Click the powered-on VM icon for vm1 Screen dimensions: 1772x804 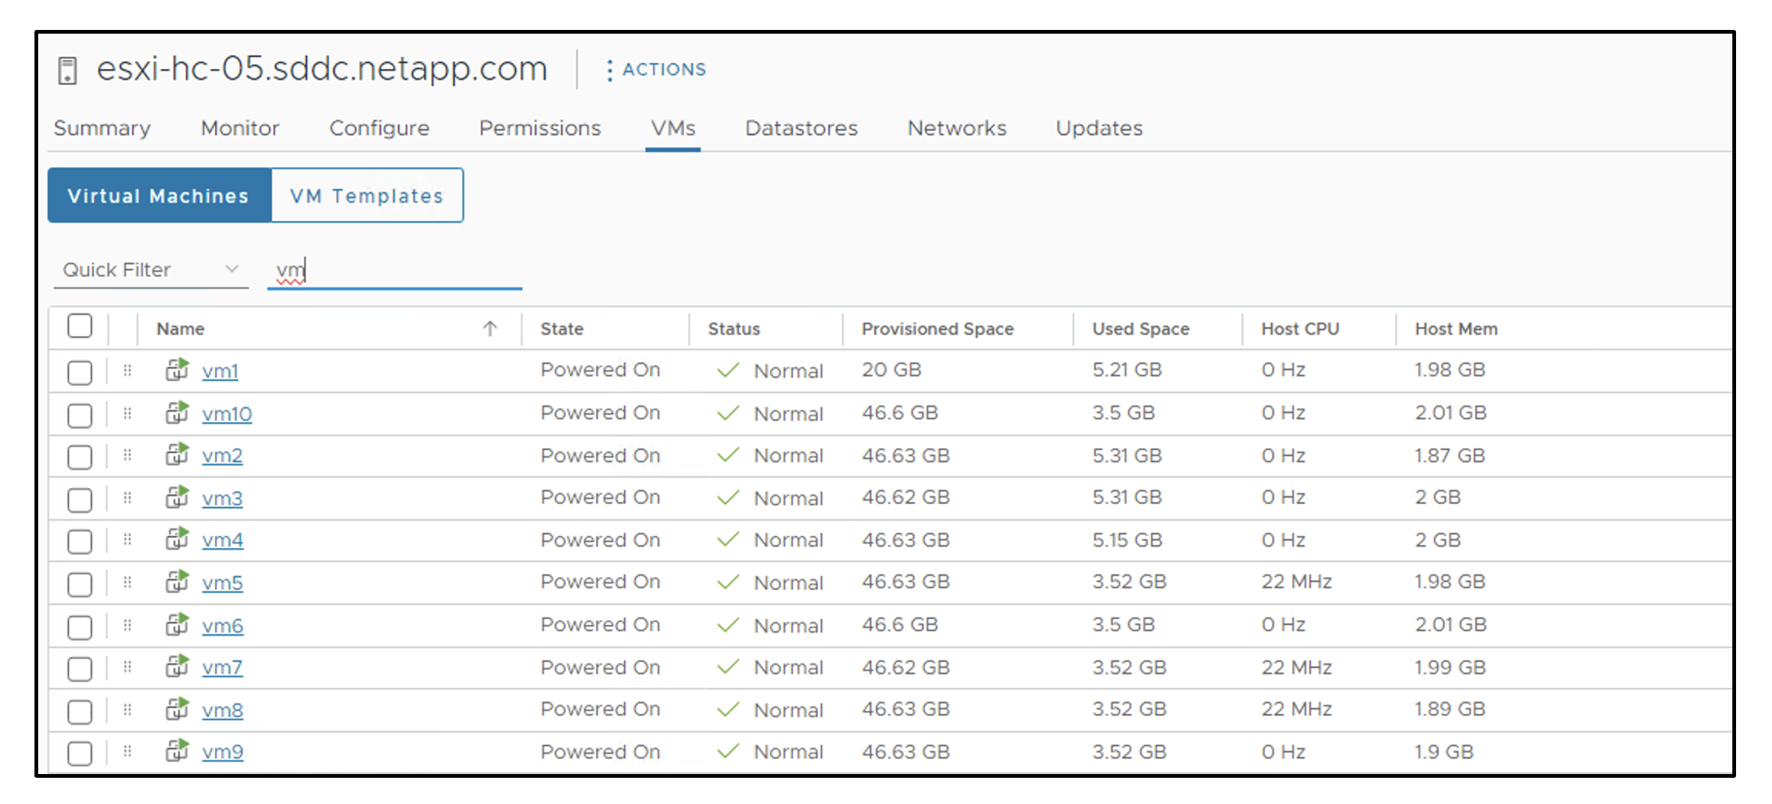[177, 370]
